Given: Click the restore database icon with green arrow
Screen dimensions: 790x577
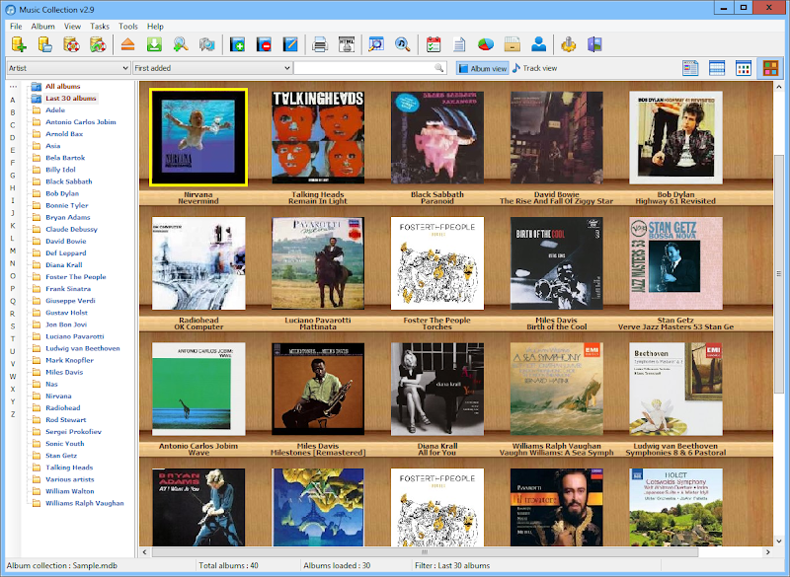Looking at the screenshot, I should coord(98,44).
